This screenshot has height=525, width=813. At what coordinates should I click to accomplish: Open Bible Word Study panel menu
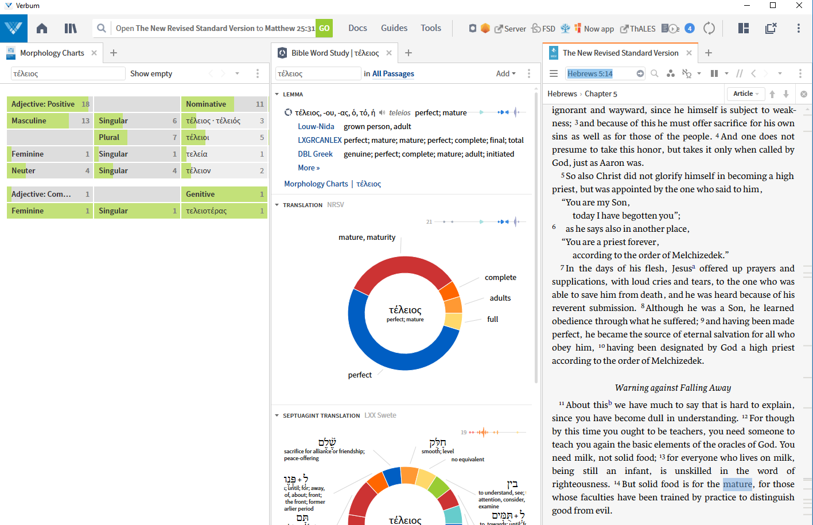(x=529, y=73)
